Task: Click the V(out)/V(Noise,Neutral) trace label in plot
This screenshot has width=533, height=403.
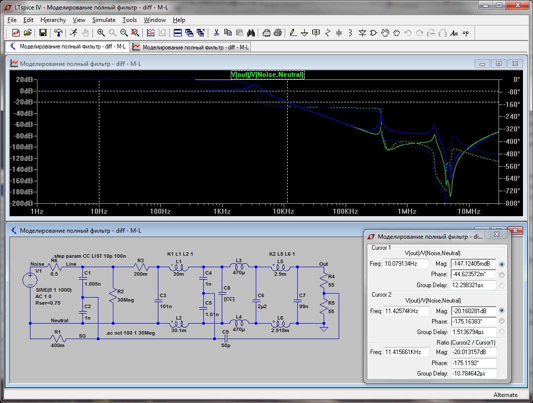Action: click(267, 74)
